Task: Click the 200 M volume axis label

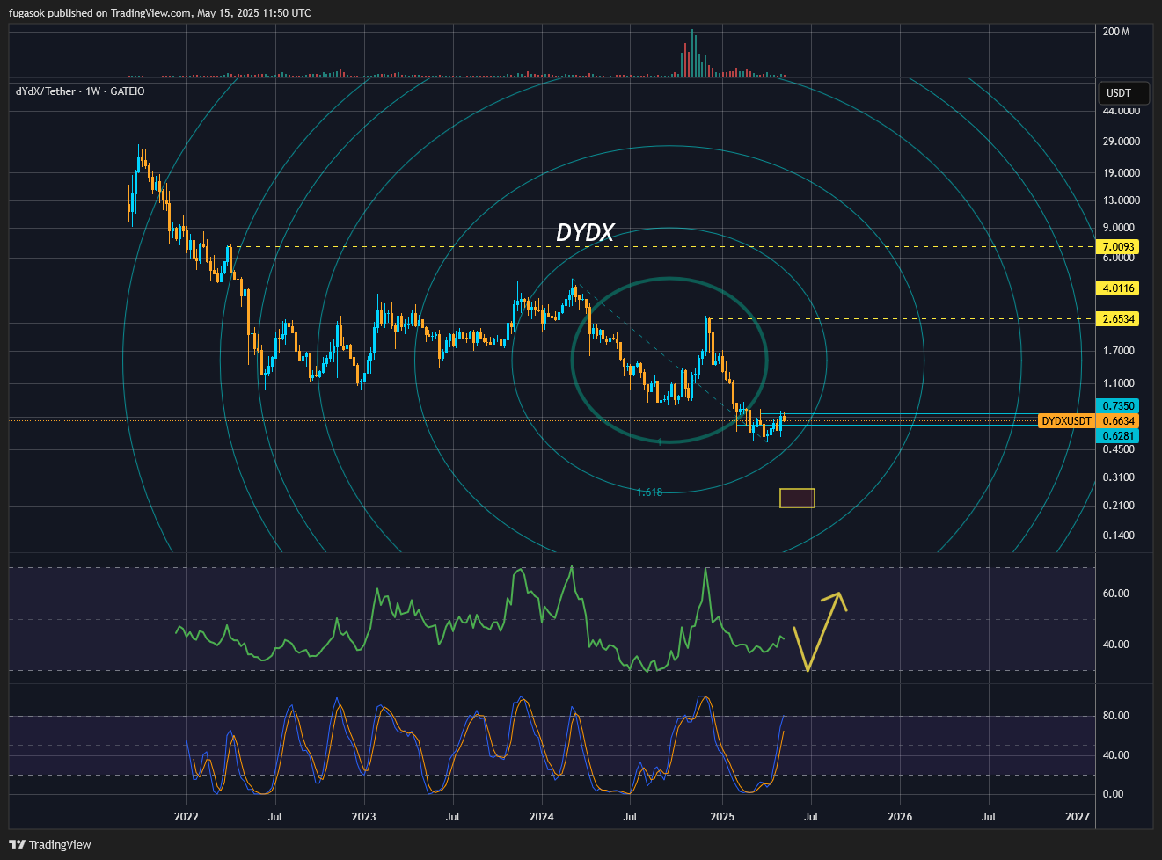Action: point(1116,32)
